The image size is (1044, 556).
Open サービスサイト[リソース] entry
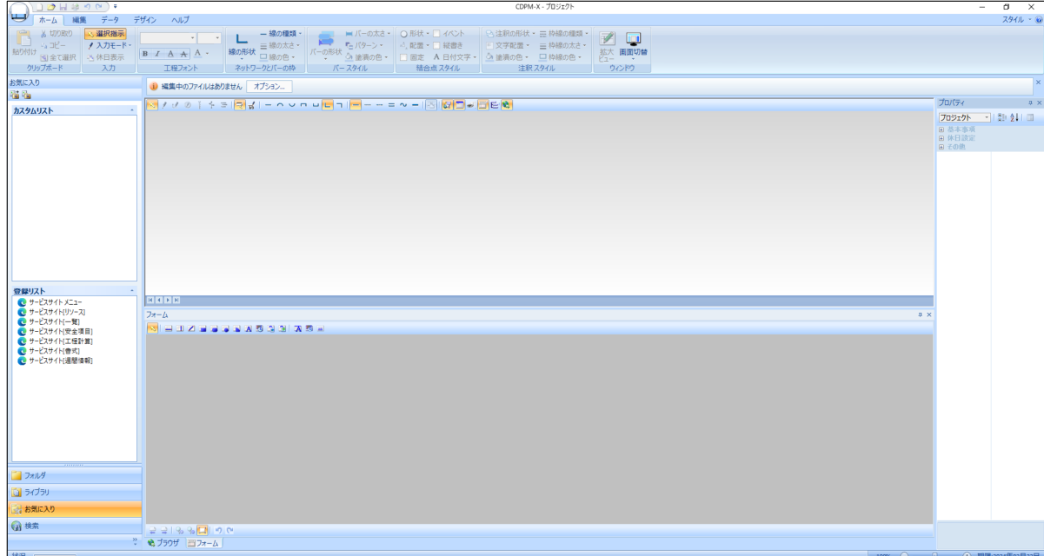[51, 311]
